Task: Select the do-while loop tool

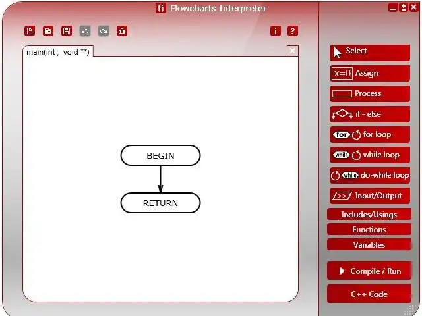Action: click(x=370, y=176)
